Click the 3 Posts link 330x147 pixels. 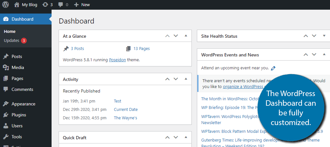[77, 49]
